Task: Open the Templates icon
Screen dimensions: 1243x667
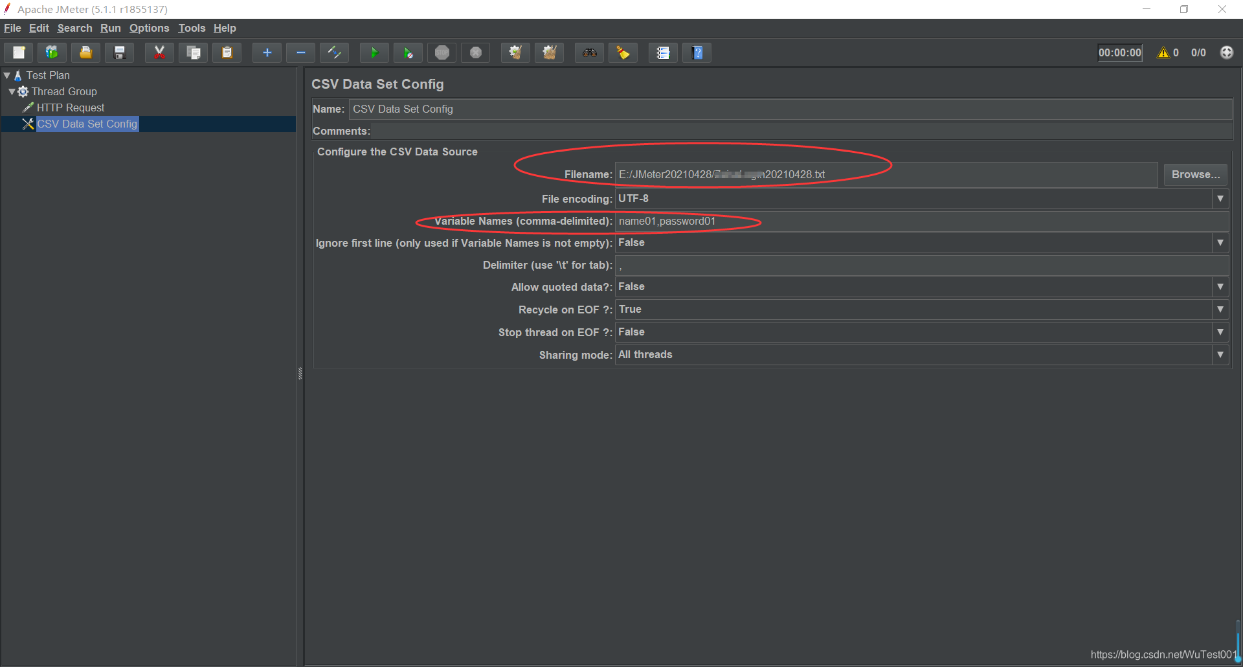Action: [52, 52]
